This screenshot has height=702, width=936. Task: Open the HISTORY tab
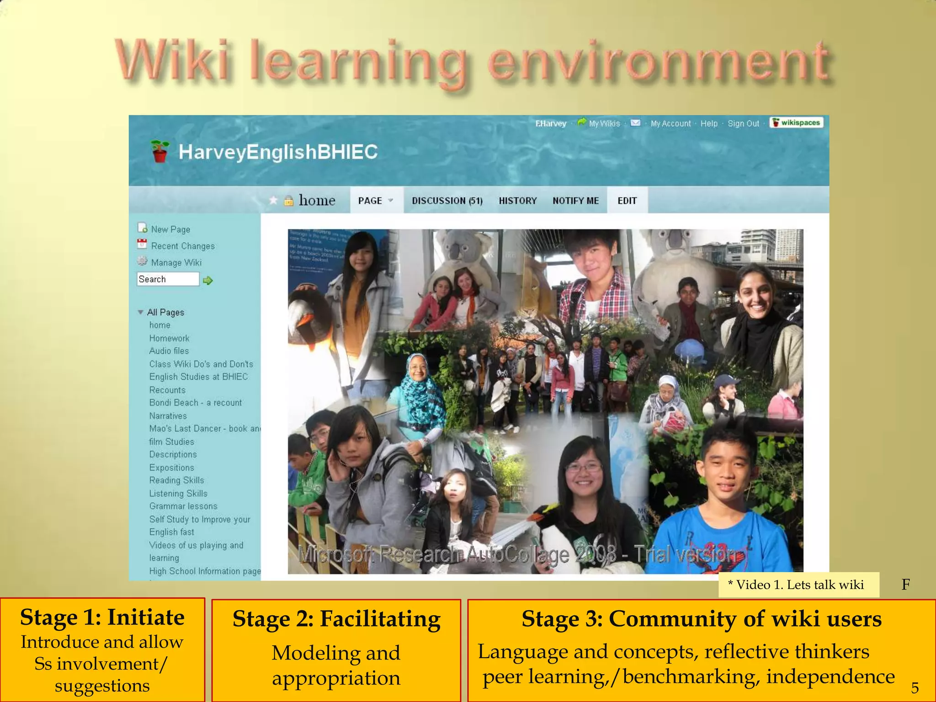(518, 201)
